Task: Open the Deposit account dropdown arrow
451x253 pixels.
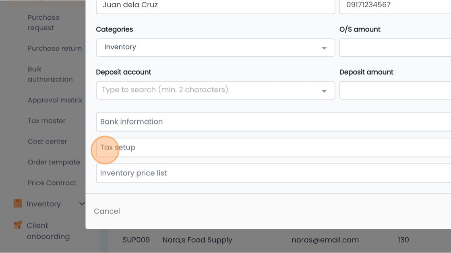Action: [x=324, y=91]
